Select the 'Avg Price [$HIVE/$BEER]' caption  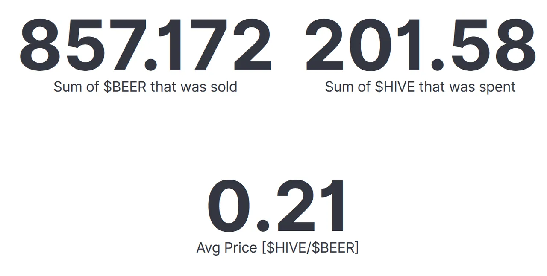tap(277, 247)
